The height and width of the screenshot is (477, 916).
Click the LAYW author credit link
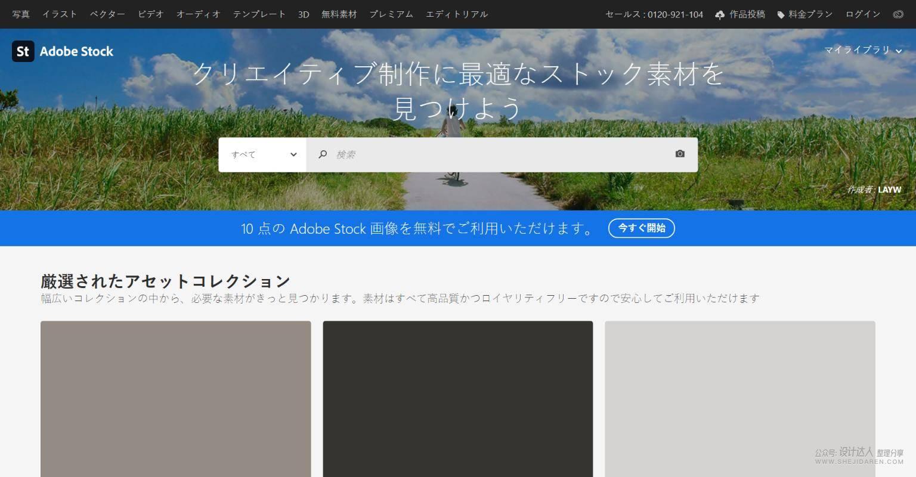tap(890, 190)
